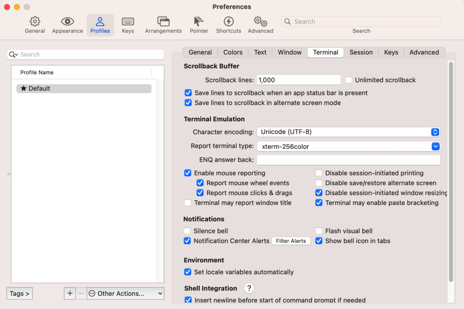
Task: Enable Disable session-initiated printing
Action: pos(319,173)
